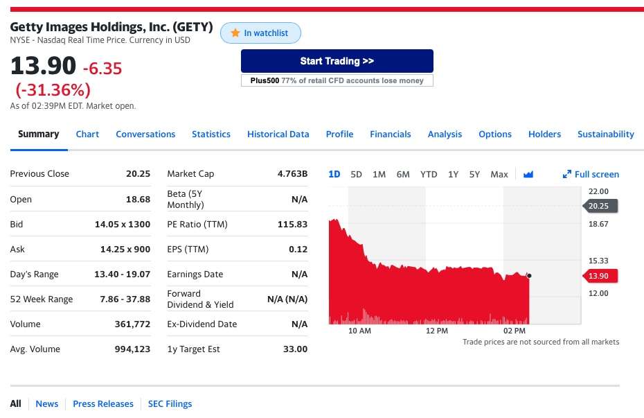The height and width of the screenshot is (418, 644).
Task: Switch to the Chart tab
Action: pyautogui.click(x=87, y=134)
